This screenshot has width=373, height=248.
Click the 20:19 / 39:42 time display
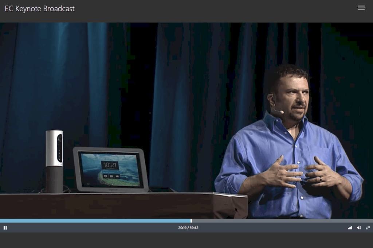(188, 228)
